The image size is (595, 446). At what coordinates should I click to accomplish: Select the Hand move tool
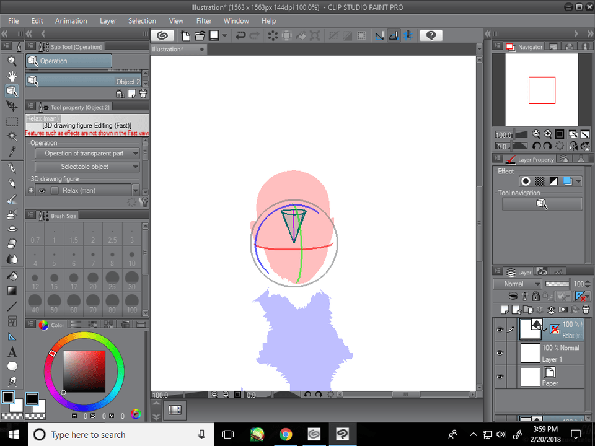pyautogui.click(x=12, y=76)
